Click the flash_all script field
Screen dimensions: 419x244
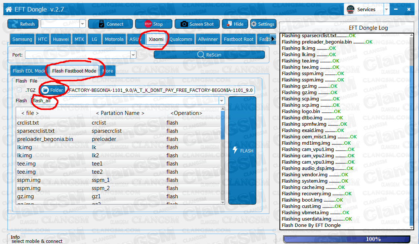coord(125,101)
